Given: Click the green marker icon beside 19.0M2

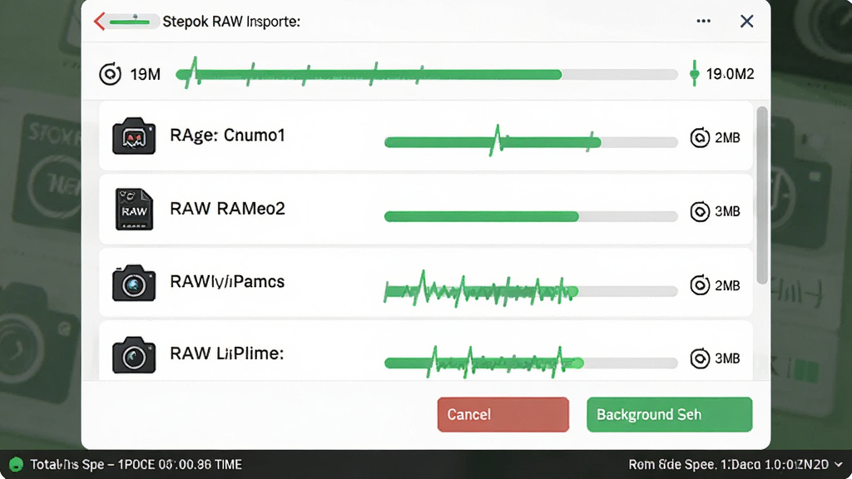Looking at the screenshot, I should coord(694,73).
